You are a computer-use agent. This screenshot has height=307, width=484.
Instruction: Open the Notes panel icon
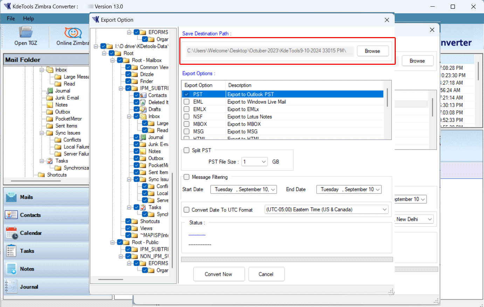(12, 268)
